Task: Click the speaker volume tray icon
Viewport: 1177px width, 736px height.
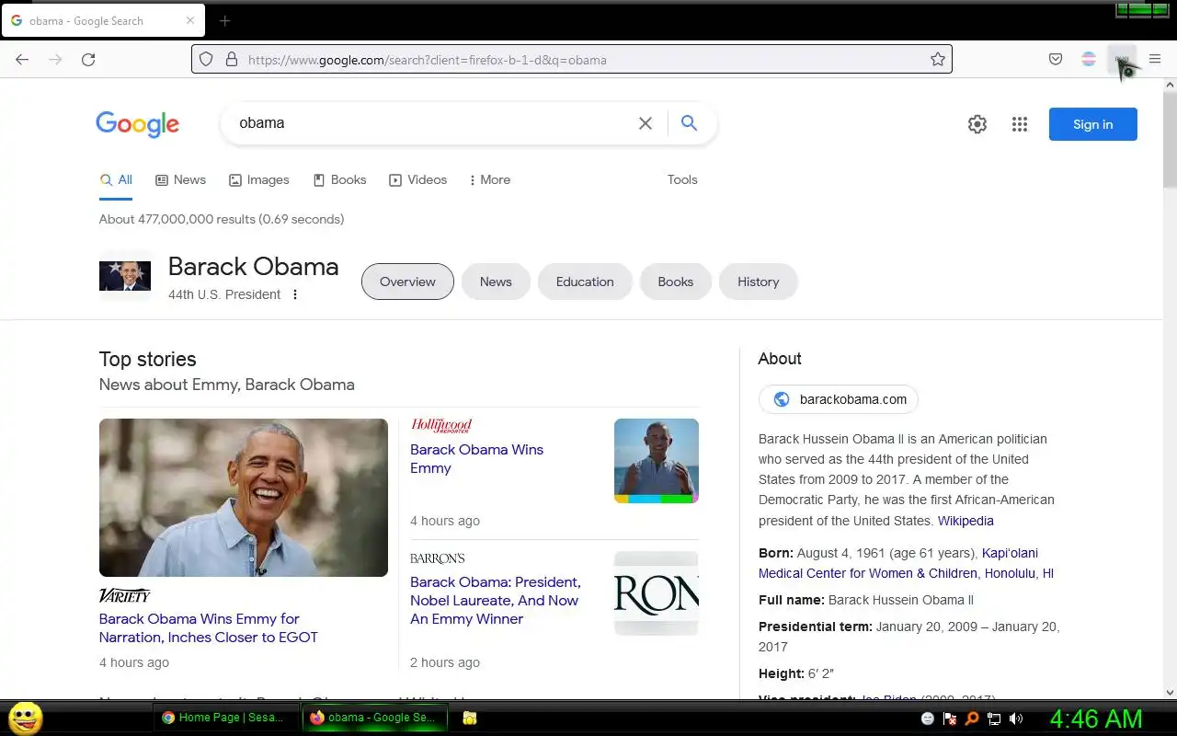Action: tap(1016, 719)
